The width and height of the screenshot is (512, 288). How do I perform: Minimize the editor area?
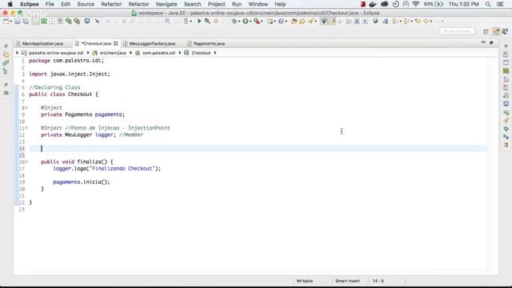point(483,42)
